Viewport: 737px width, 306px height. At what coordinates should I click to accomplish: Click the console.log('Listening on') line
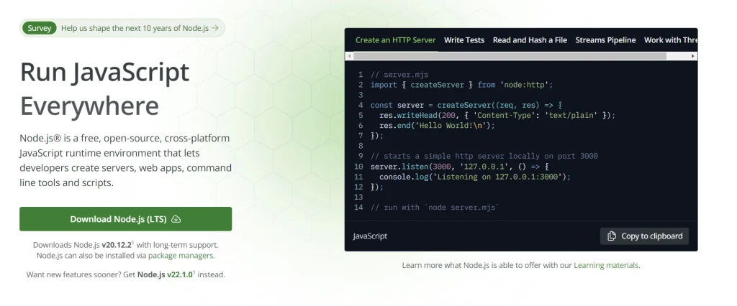(475, 177)
